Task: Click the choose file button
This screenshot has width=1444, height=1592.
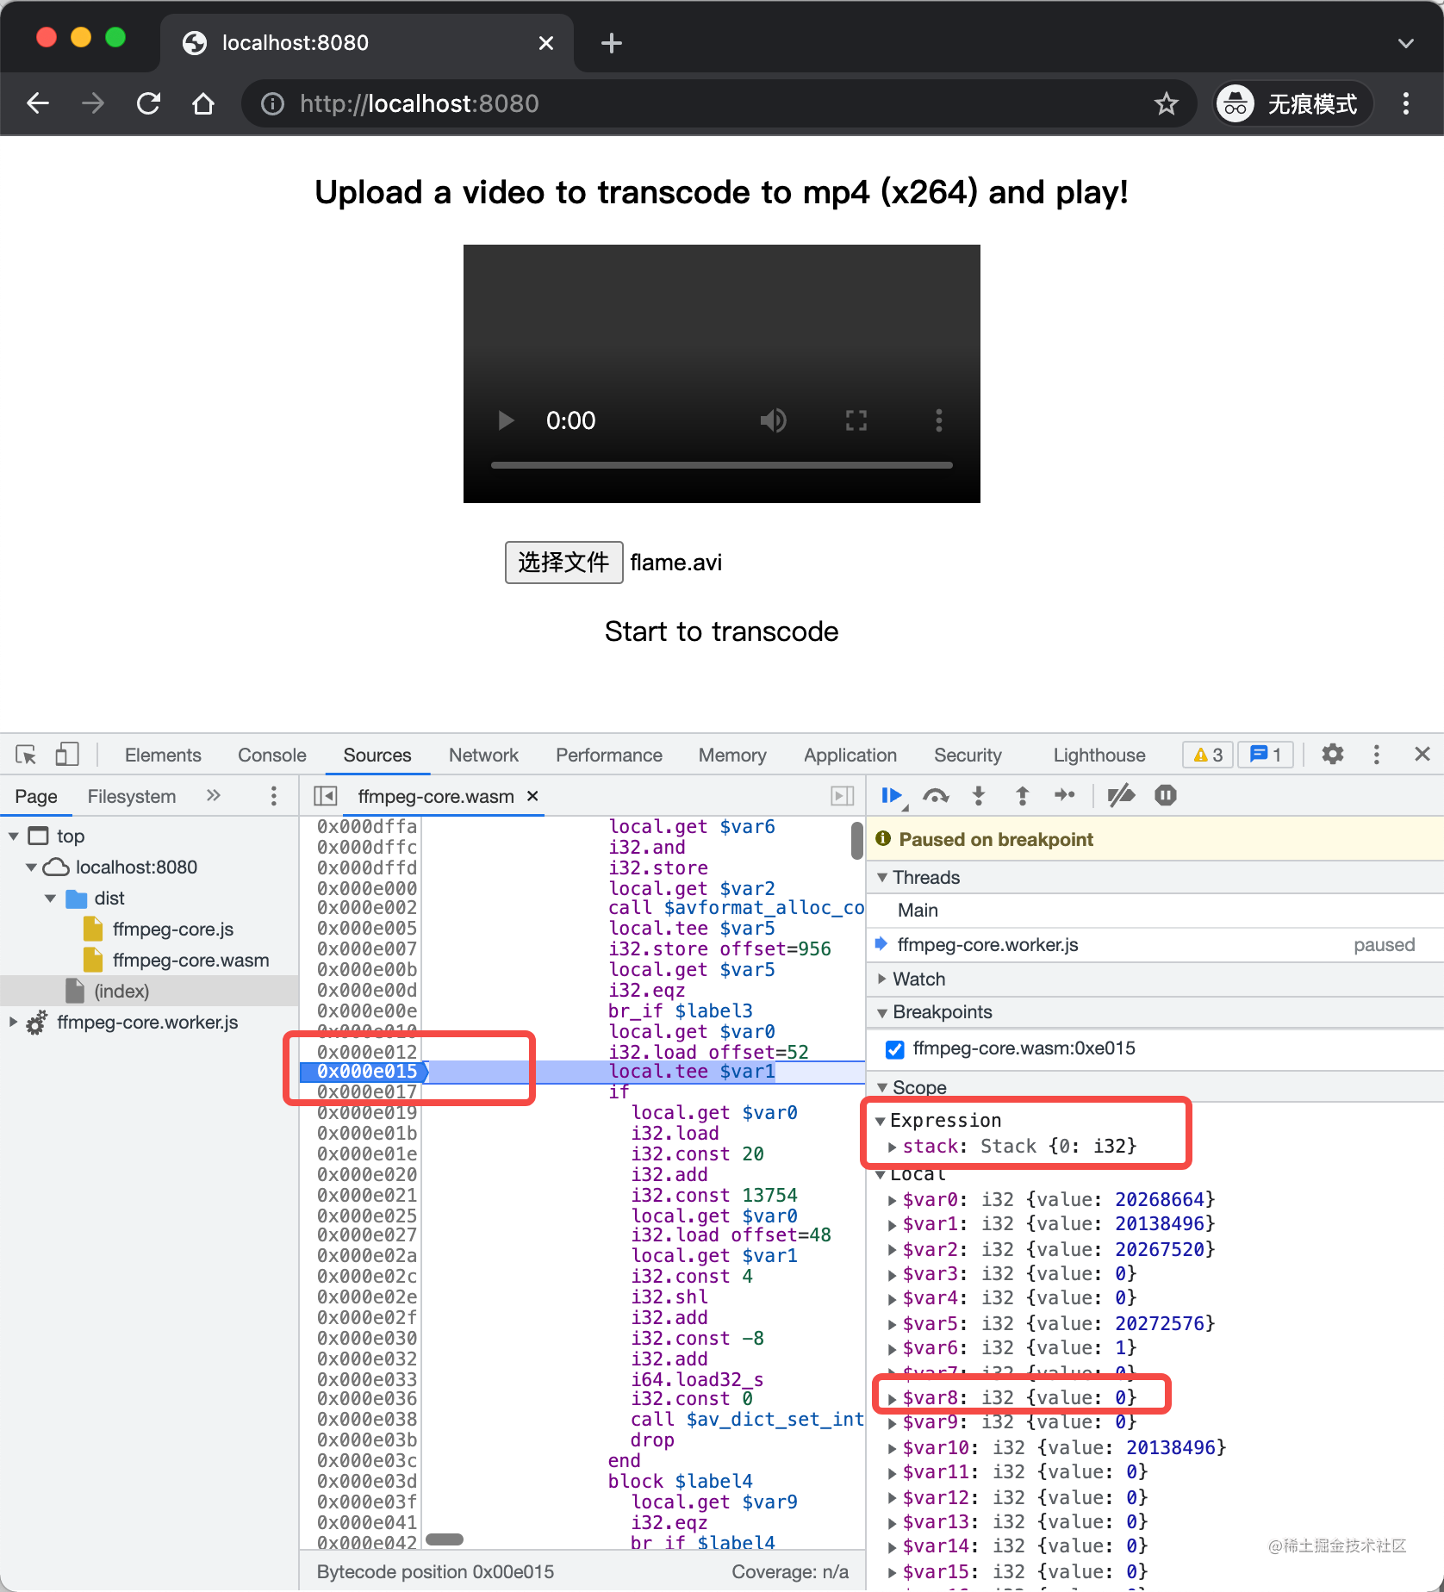Action: [x=563, y=563]
